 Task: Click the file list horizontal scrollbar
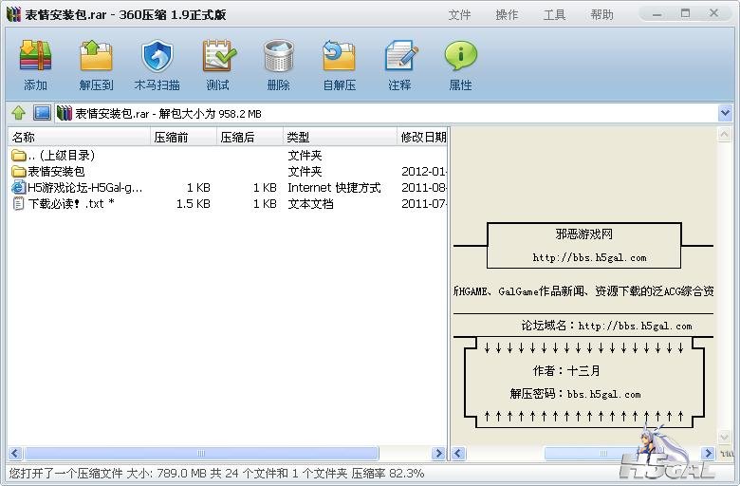(199, 454)
